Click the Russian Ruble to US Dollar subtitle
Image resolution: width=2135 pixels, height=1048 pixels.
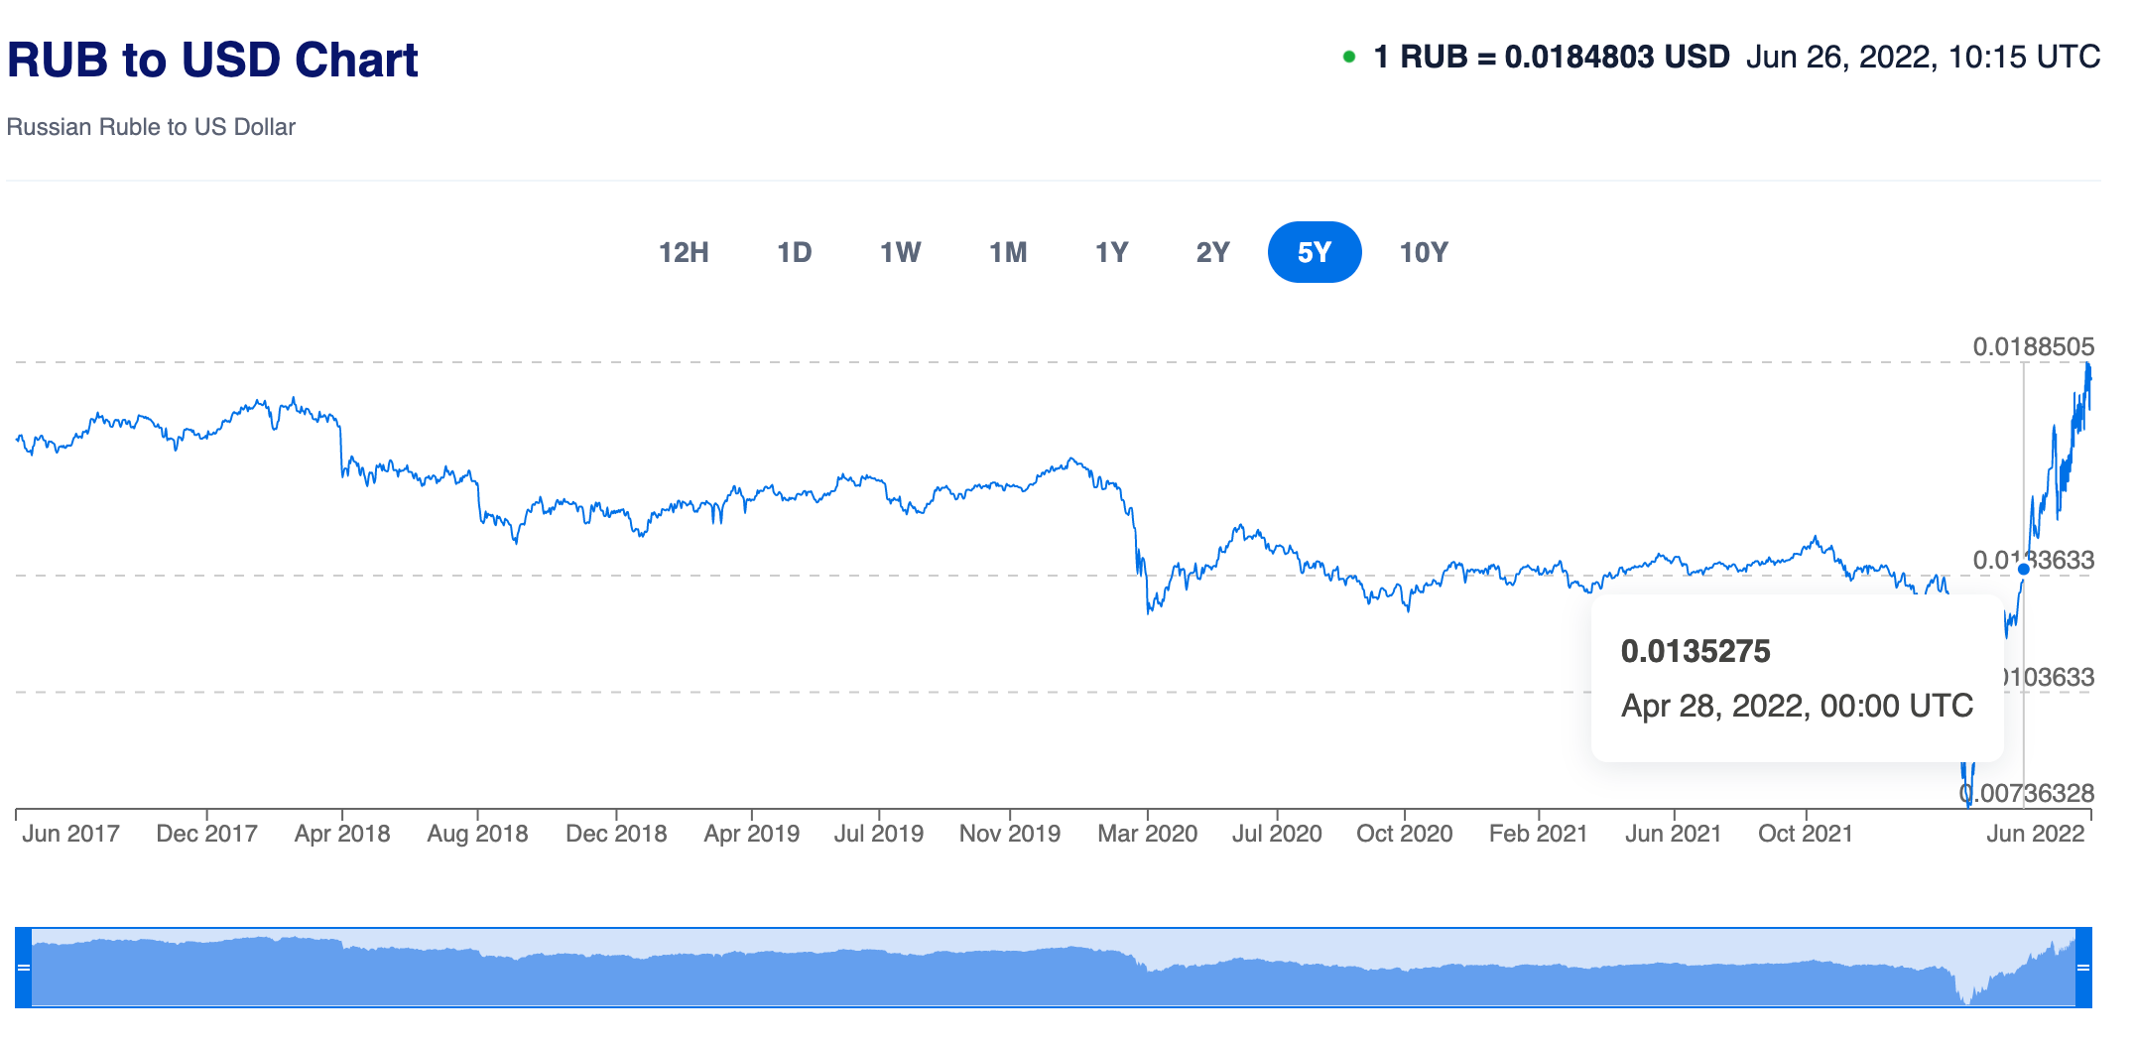tap(151, 127)
